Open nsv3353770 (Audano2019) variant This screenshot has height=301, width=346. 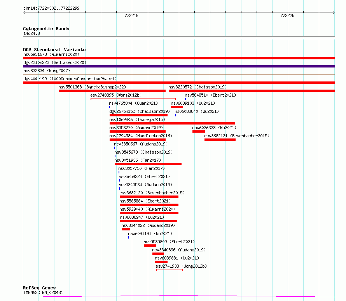tap(136, 128)
